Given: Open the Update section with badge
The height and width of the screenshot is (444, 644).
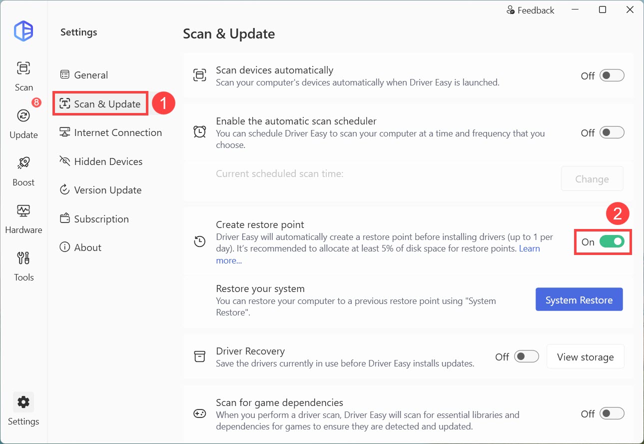Looking at the screenshot, I should tap(23, 123).
